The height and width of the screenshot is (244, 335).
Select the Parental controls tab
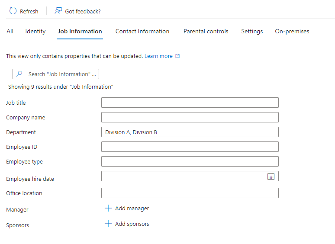coord(206,31)
